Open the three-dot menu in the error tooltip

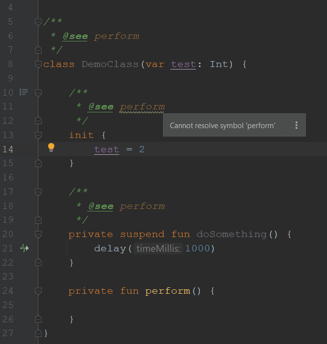[296, 125]
